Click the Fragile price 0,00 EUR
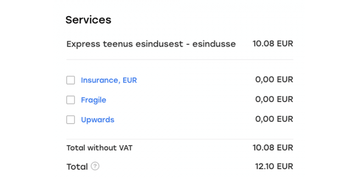Viewport: 358px width, 179px height. click(274, 99)
